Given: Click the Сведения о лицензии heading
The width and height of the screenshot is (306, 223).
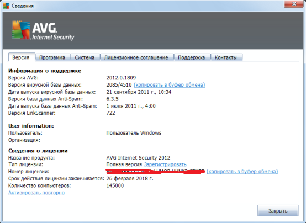Looking at the screenshot, I should 38,151.
